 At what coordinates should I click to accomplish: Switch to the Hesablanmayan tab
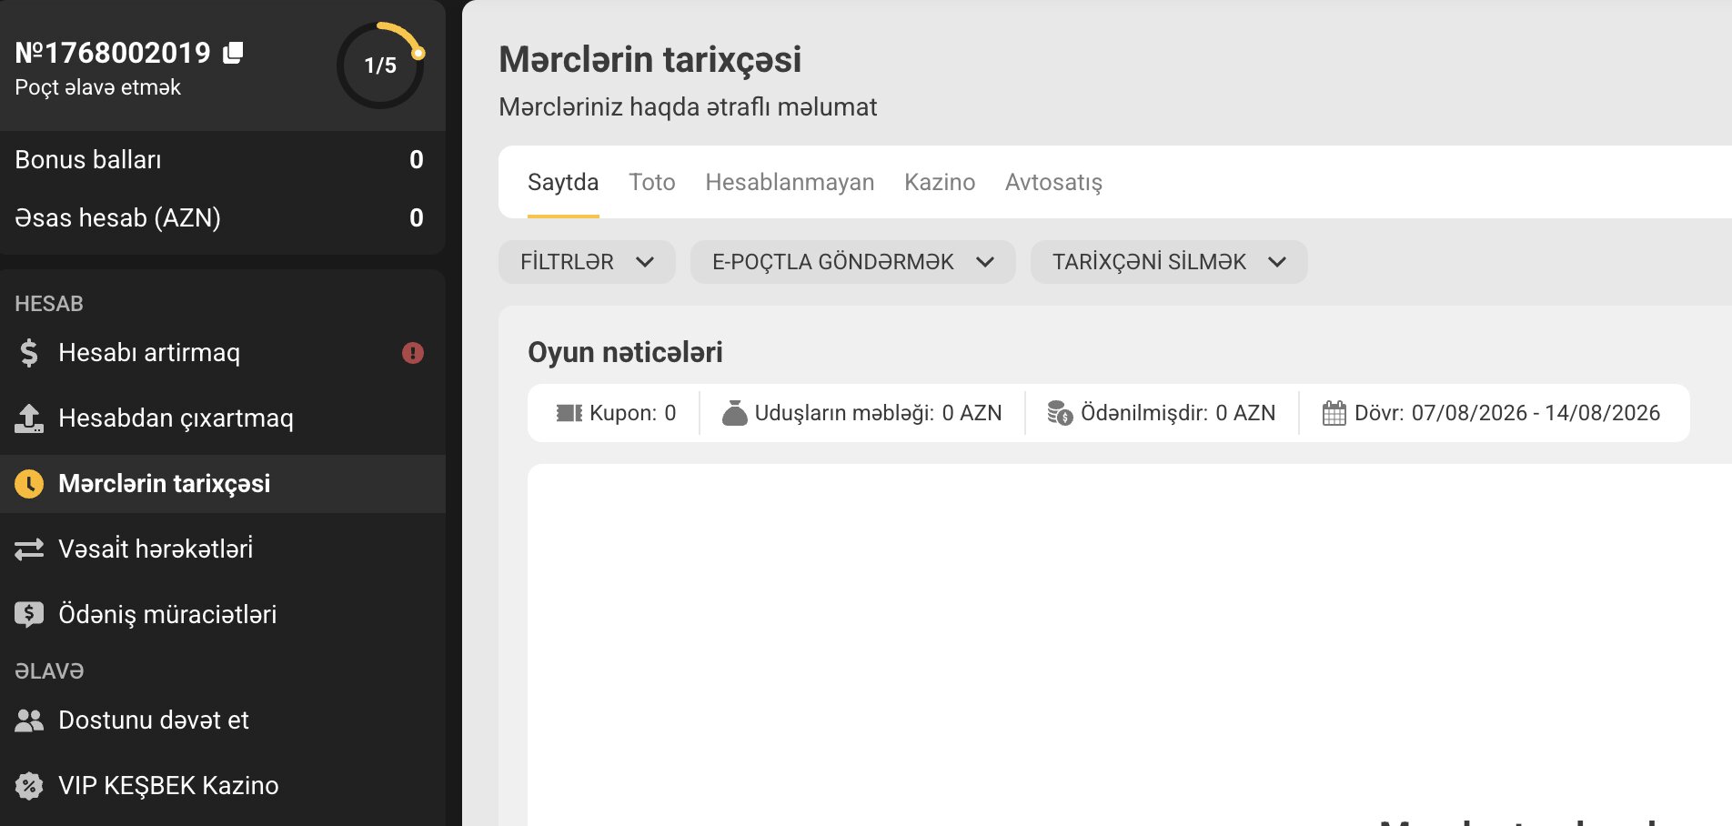click(790, 182)
